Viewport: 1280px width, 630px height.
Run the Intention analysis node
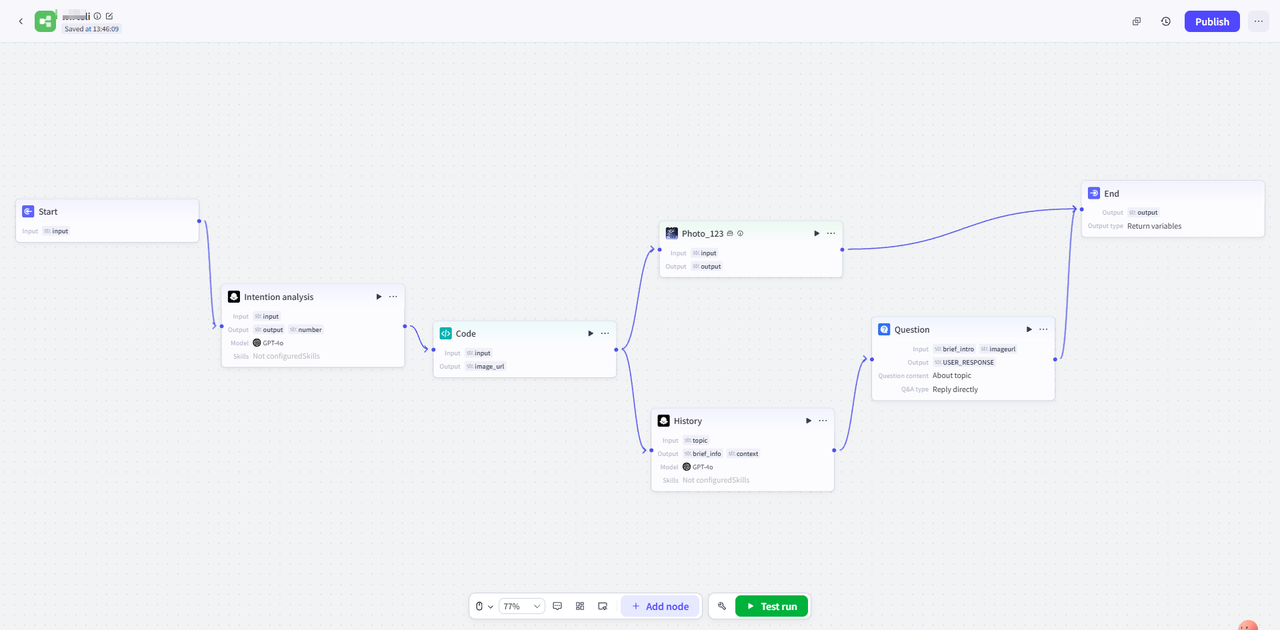[379, 297]
